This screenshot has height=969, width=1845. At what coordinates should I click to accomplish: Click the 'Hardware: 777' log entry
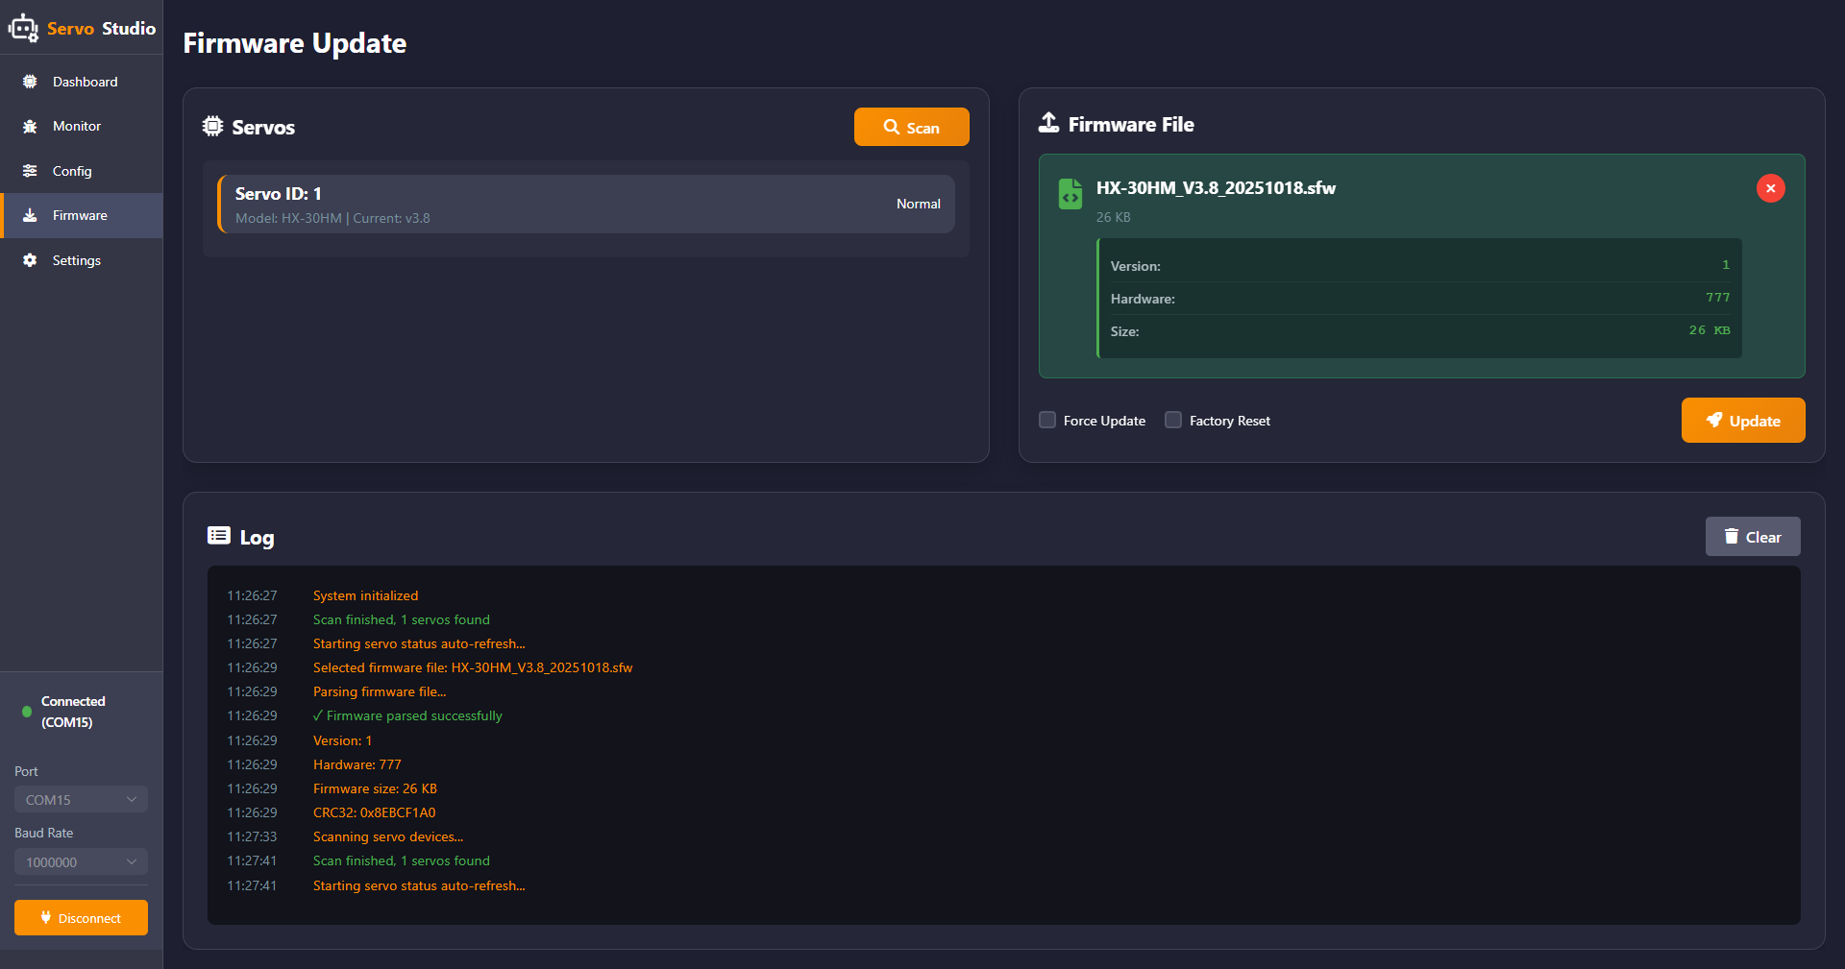(357, 764)
